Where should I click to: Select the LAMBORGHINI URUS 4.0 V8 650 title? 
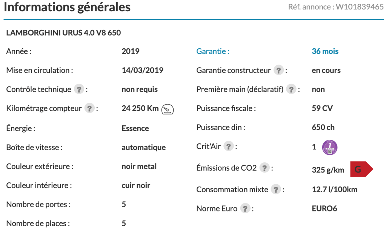point(63,33)
